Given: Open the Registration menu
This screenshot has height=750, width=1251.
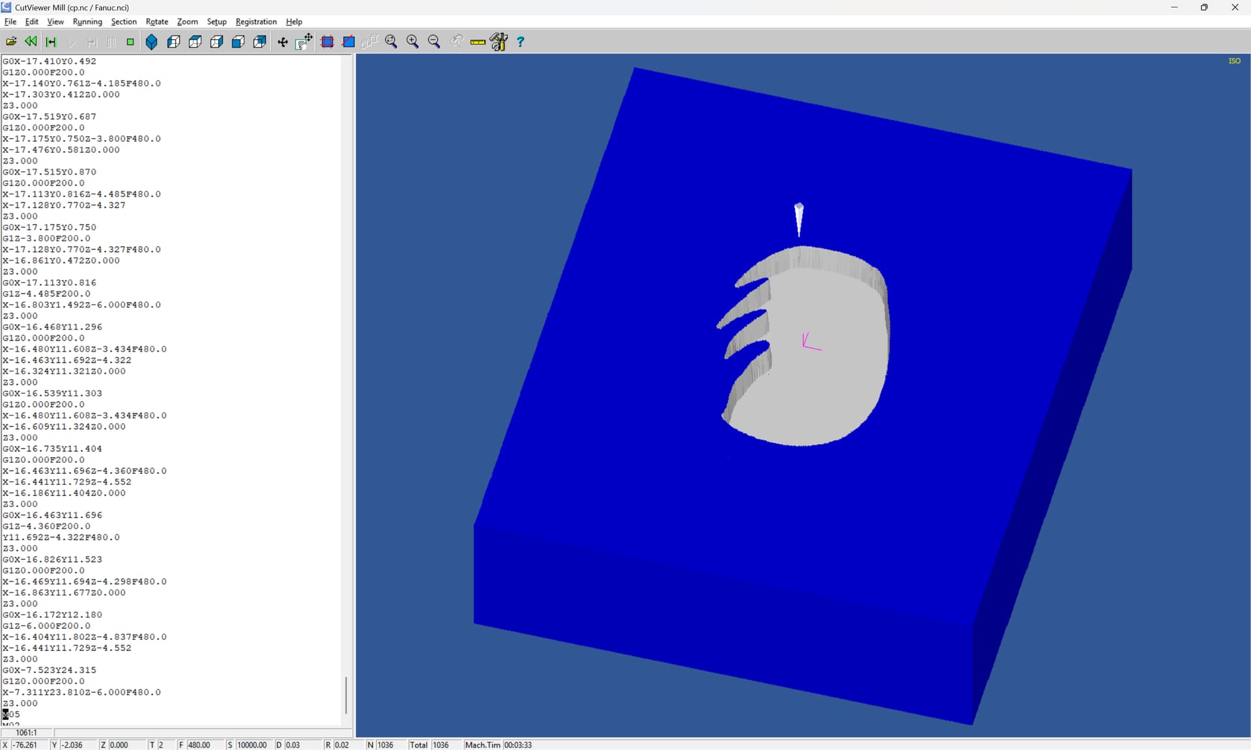Looking at the screenshot, I should coord(256,21).
